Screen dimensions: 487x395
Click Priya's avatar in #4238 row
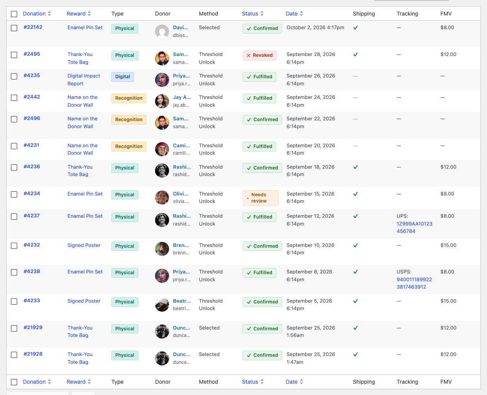click(162, 276)
